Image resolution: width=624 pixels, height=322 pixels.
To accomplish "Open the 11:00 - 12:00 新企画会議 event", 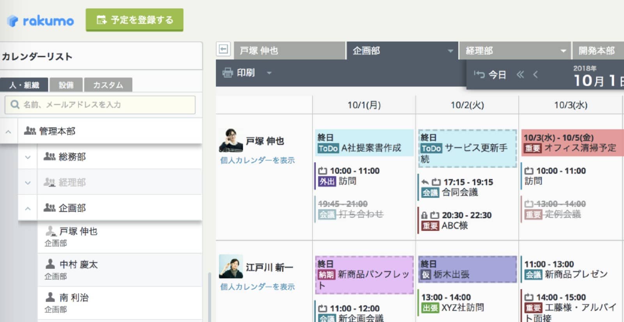I will click(364, 312).
